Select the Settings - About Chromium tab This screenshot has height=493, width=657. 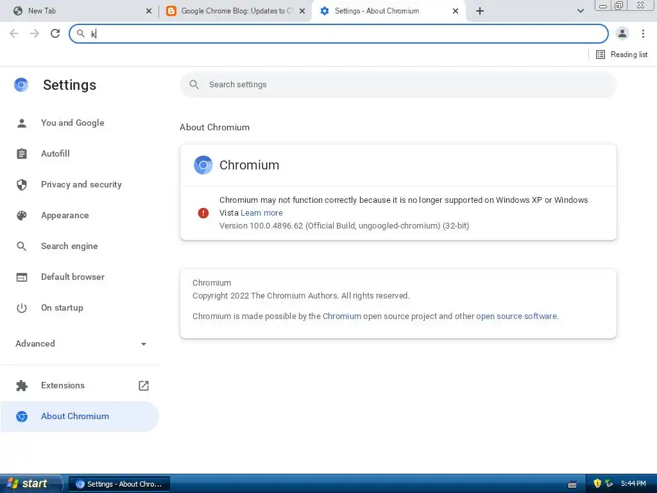(x=388, y=11)
